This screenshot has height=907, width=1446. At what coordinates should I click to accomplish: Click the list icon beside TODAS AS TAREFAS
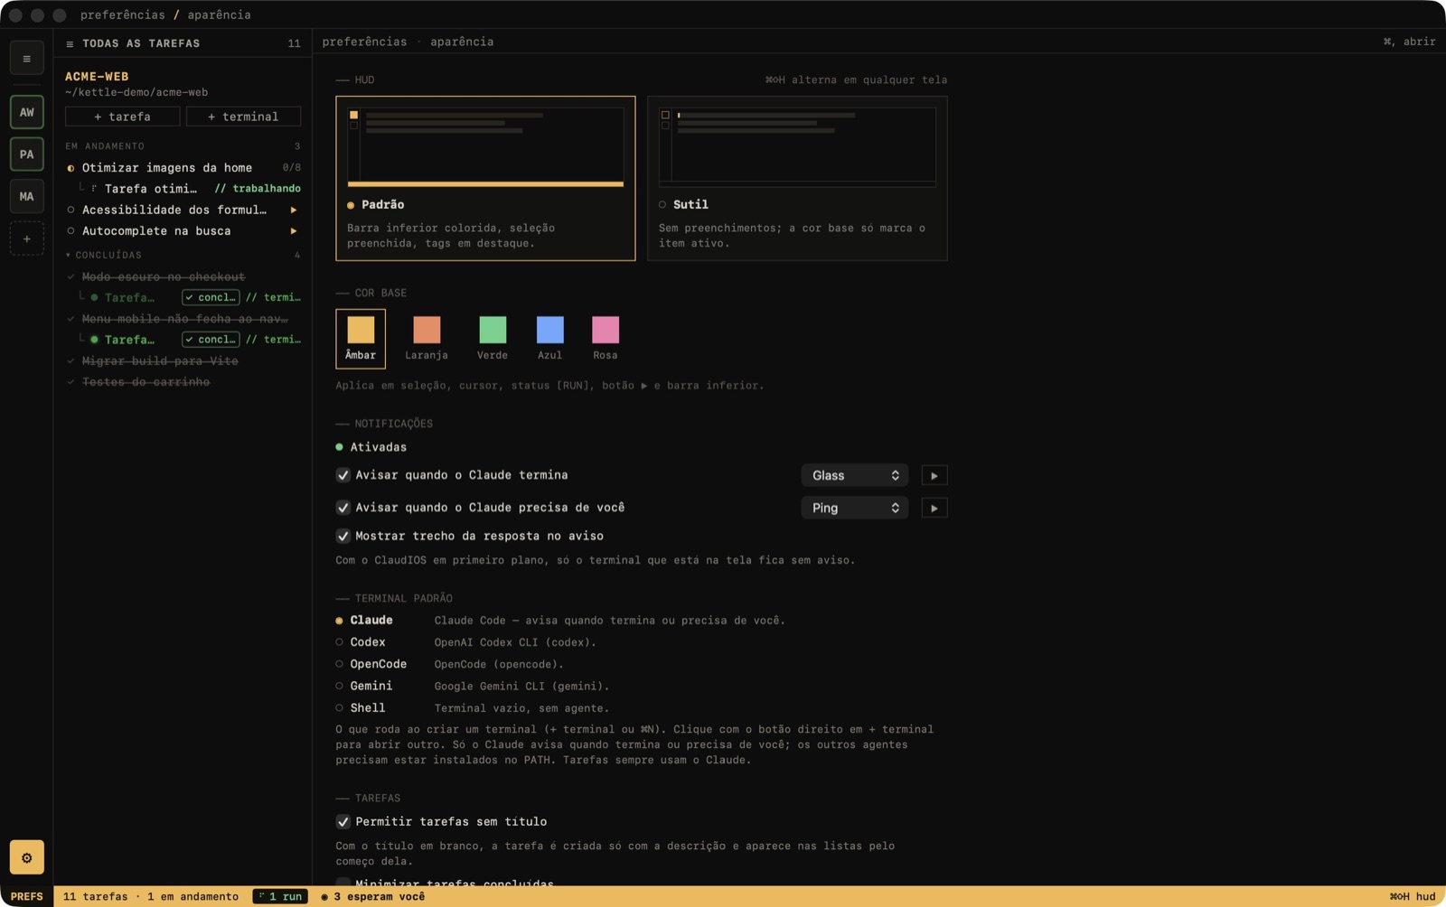[x=70, y=43]
